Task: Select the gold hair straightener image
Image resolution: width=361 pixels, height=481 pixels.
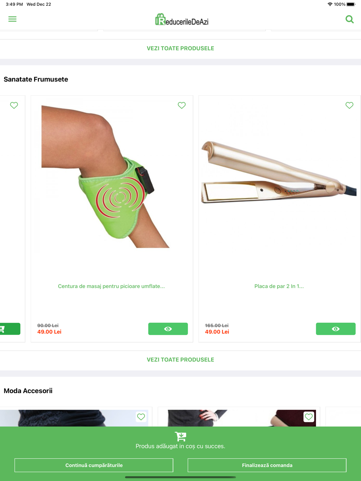Action: pyautogui.click(x=279, y=172)
